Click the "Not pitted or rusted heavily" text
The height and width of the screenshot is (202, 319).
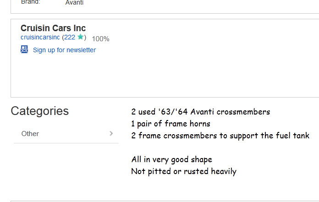pyautogui.click(x=183, y=171)
